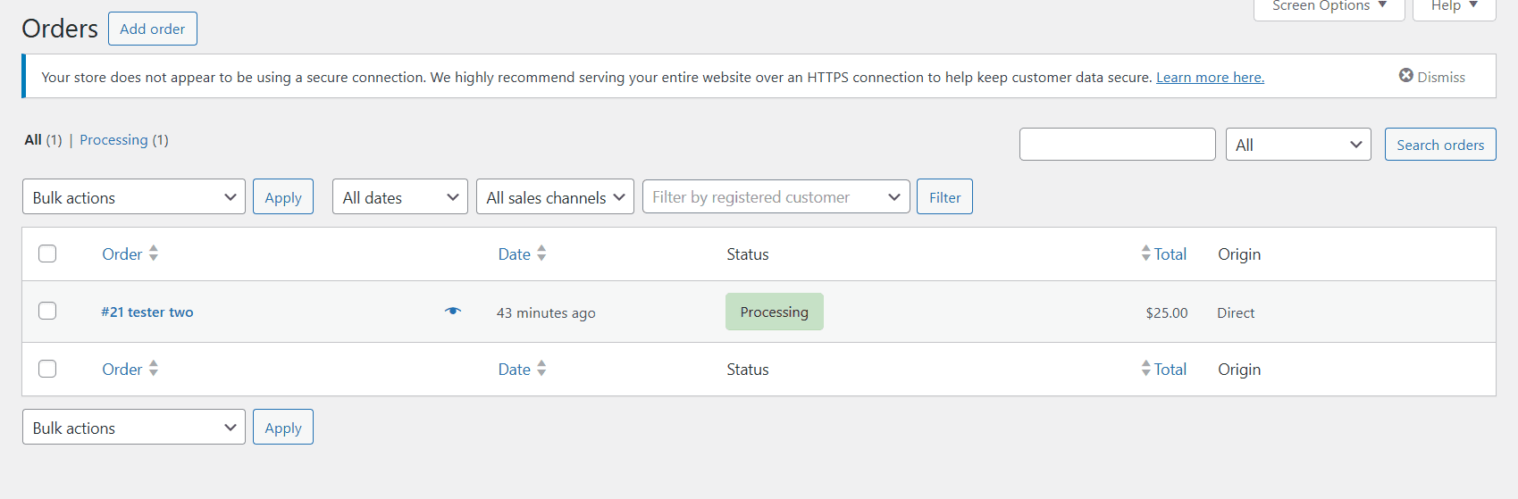The image size is (1518, 499).
Task: Open the top Bulk actions dropdown
Action: [134, 197]
